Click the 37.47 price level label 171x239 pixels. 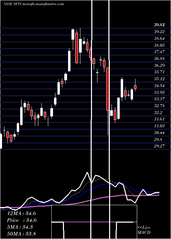159,52
